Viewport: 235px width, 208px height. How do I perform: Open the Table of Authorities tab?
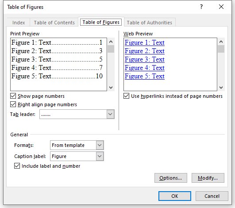pos(150,23)
